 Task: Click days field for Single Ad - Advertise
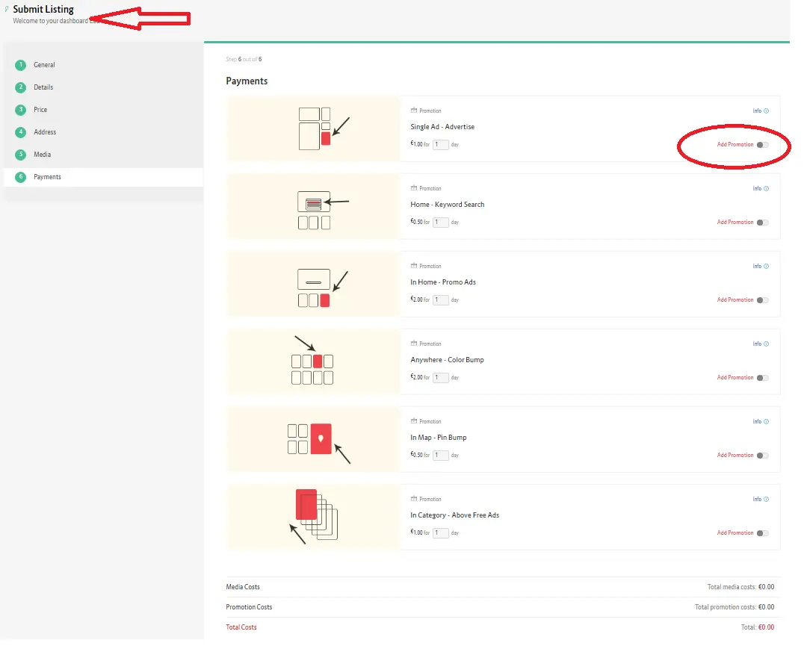point(441,145)
